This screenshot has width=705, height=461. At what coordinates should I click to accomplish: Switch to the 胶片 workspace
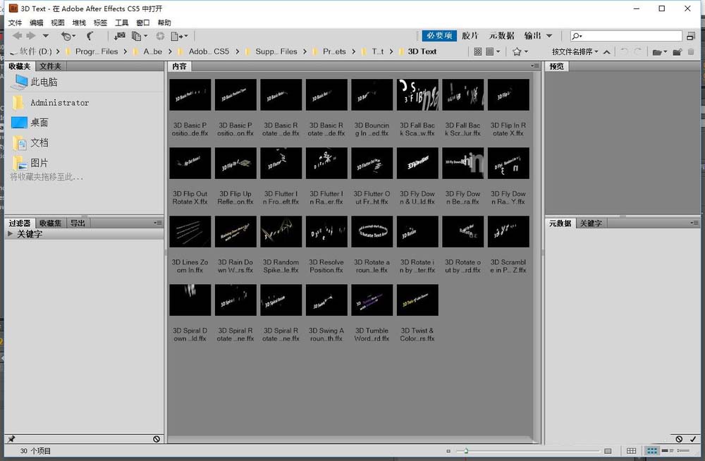470,35
